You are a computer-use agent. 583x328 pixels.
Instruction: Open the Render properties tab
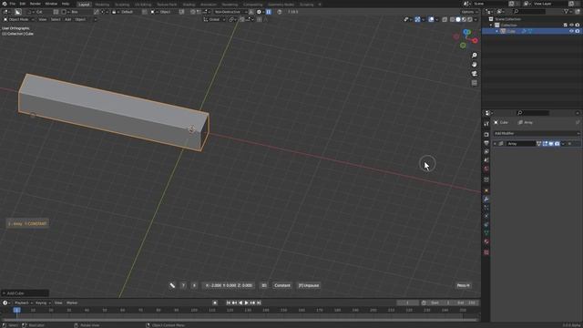(486, 134)
